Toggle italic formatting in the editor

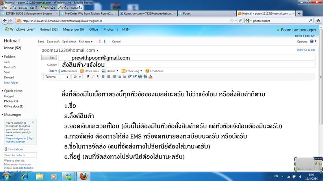click(x=93, y=77)
